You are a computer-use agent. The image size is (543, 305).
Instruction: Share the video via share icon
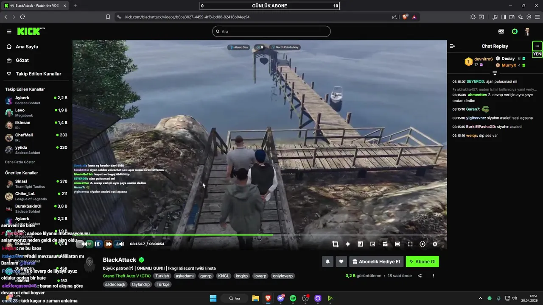420,276
